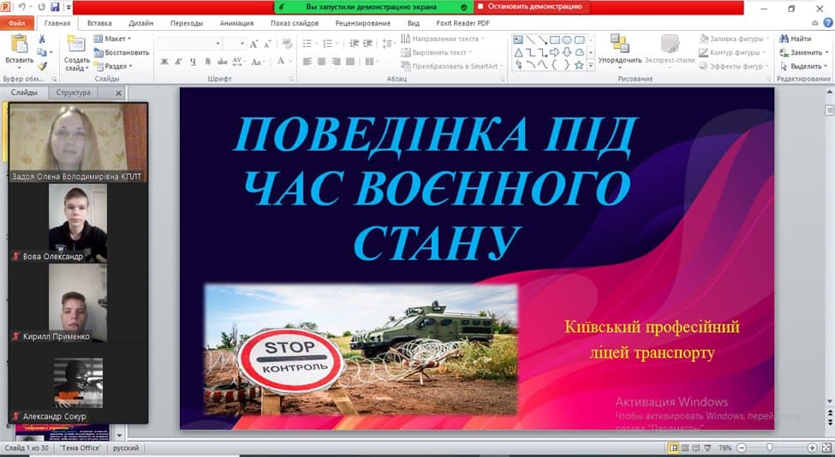835x457 pixels.
Task: Toggle Strikethrough (abc) formatting
Action: click(x=222, y=62)
